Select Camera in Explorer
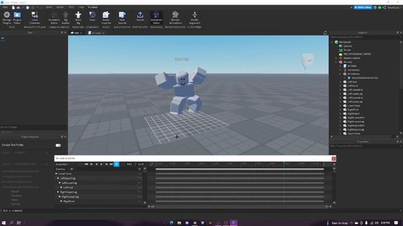The width and height of the screenshot is (403, 226). [348, 46]
